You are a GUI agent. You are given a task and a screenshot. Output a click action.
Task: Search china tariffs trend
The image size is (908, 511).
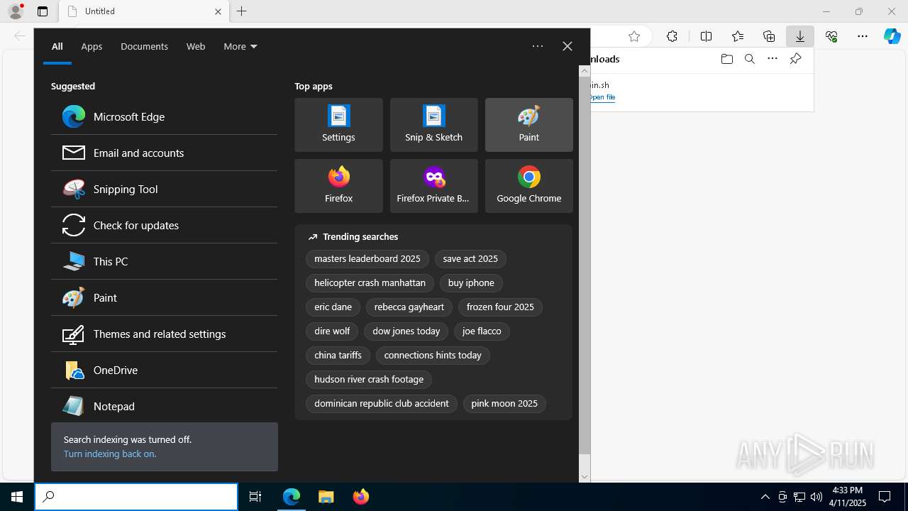click(338, 356)
